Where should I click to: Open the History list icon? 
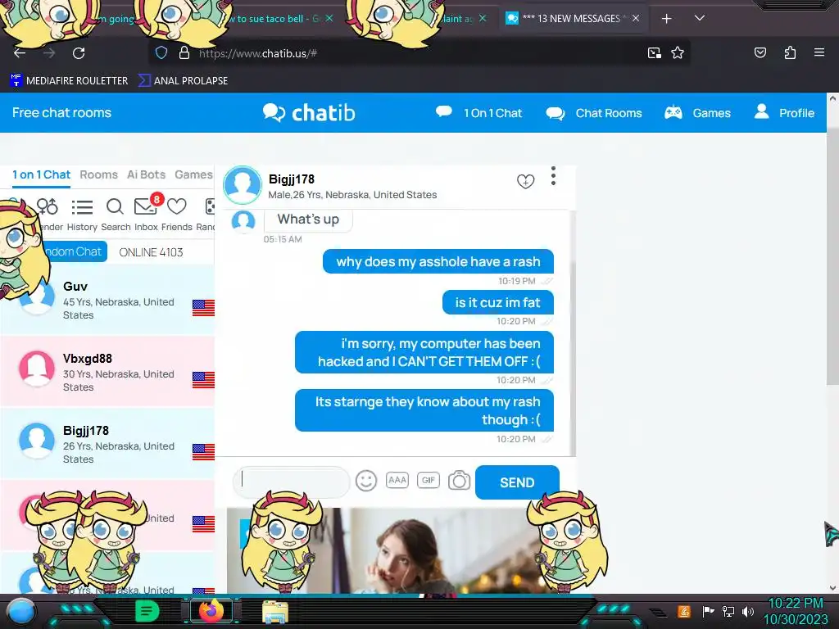[82, 215]
